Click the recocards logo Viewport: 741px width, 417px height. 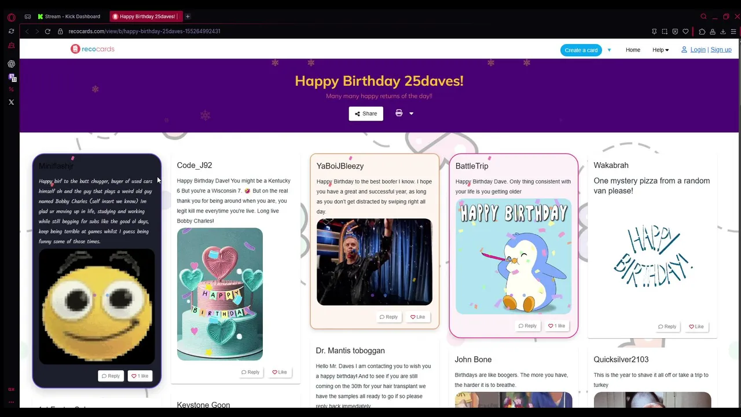[93, 49]
